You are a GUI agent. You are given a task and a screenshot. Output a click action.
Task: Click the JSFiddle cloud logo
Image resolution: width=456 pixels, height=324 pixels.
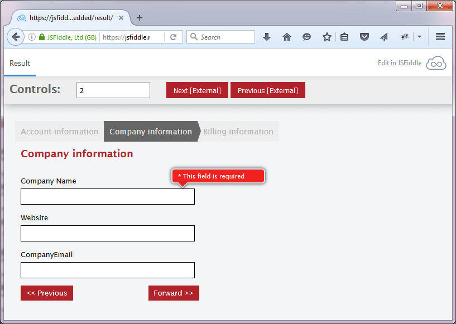coord(436,63)
